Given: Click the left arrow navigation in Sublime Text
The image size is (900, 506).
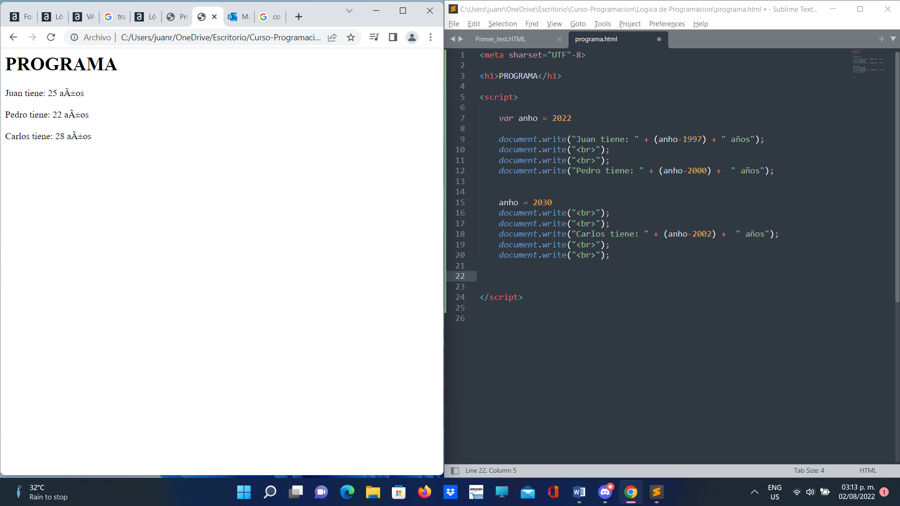Looking at the screenshot, I should coord(453,39).
